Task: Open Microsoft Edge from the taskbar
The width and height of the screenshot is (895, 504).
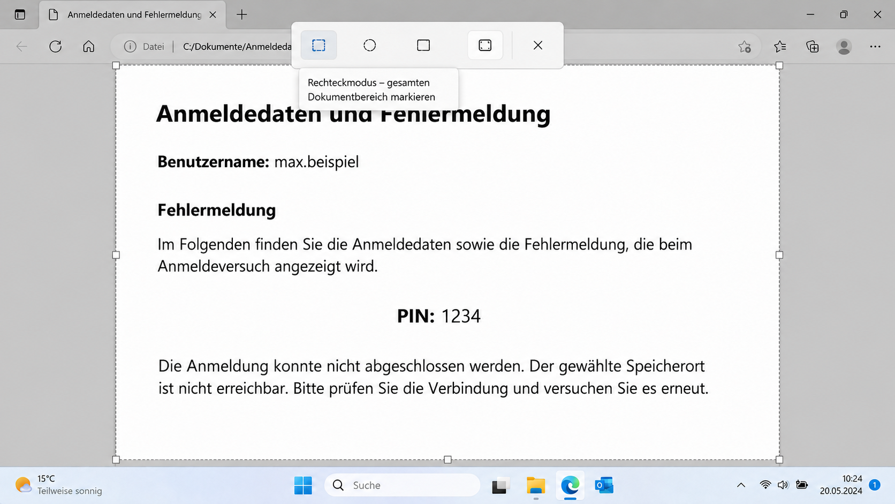Action: 570,485
